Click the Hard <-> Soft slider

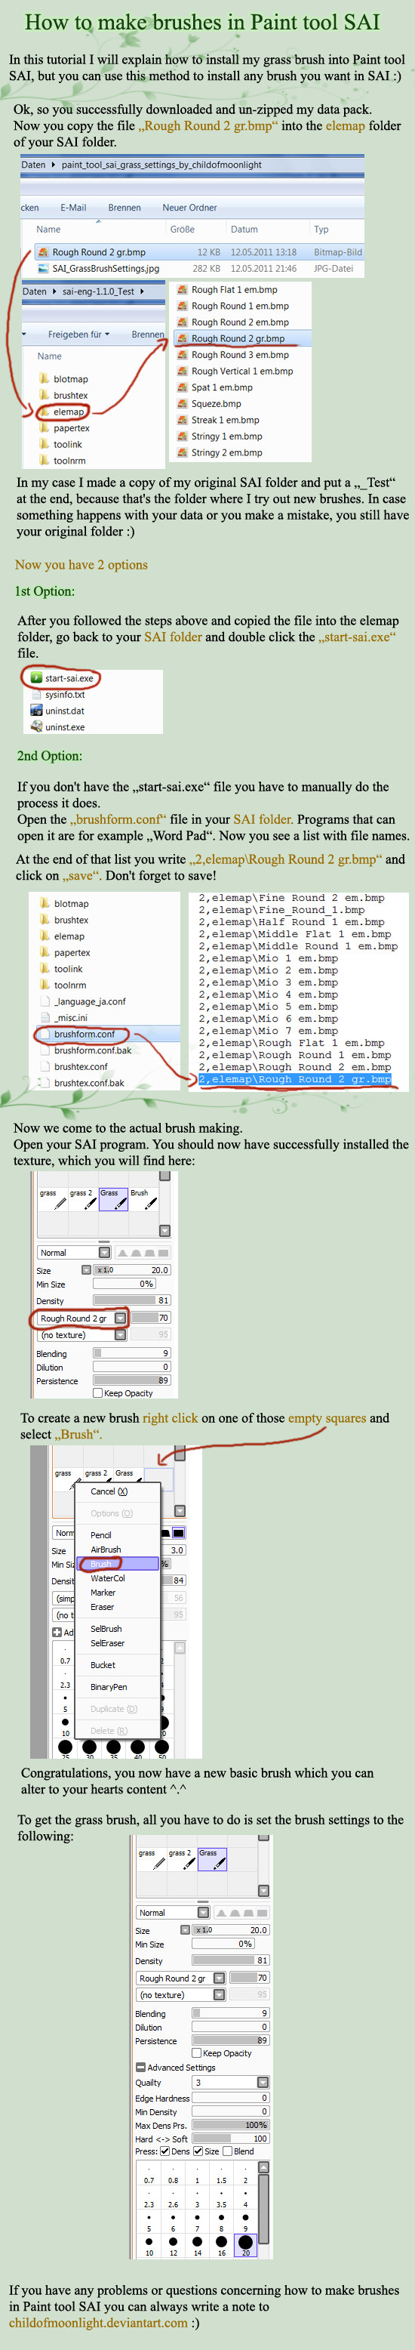(230, 2139)
